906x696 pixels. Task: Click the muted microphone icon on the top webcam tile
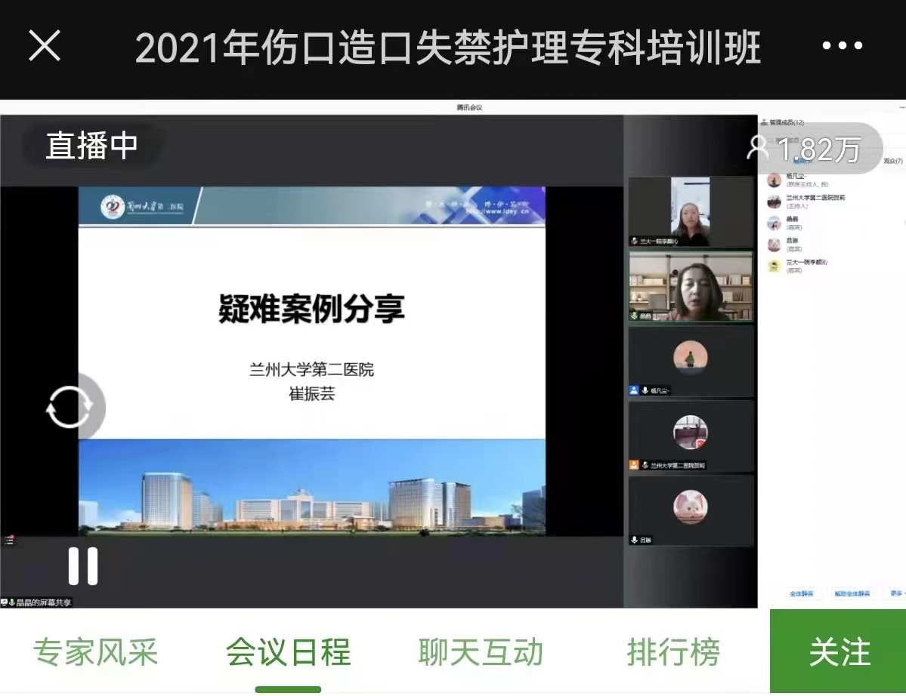point(635,242)
